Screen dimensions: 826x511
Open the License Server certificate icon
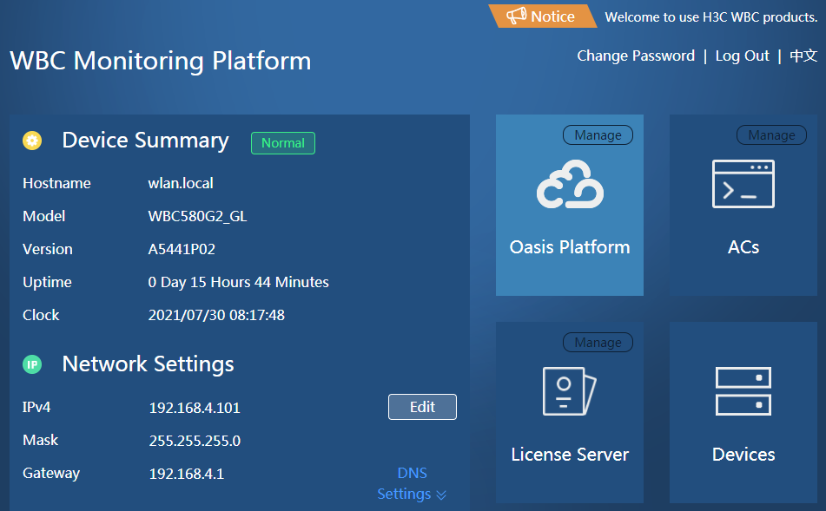tap(570, 391)
